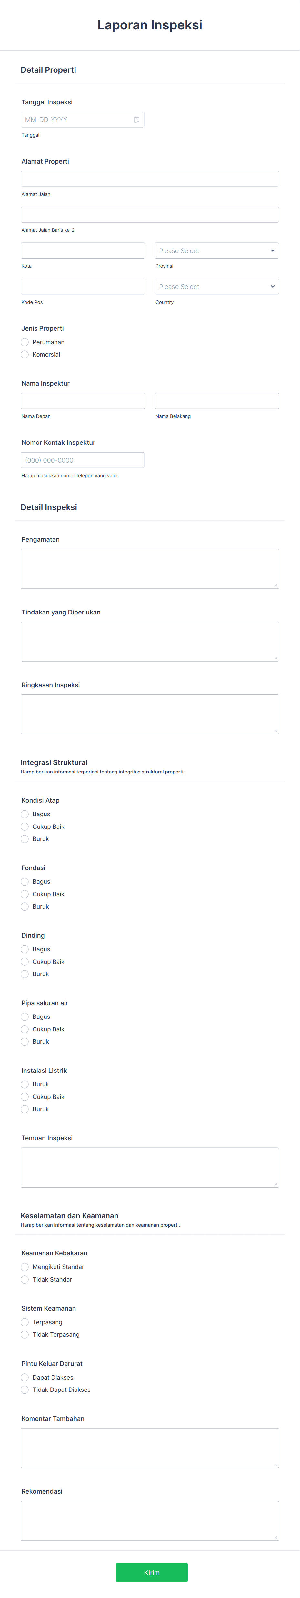Screen dimensions: 300x1598
Task: Click inside the Pengamatan text area
Action: tap(150, 568)
